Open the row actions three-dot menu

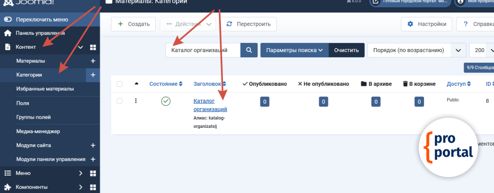pyautogui.click(x=136, y=101)
